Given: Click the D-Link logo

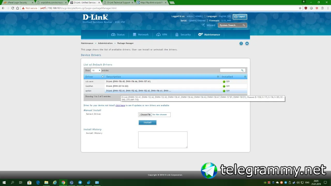Looking at the screenshot, I should click(95, 17).
